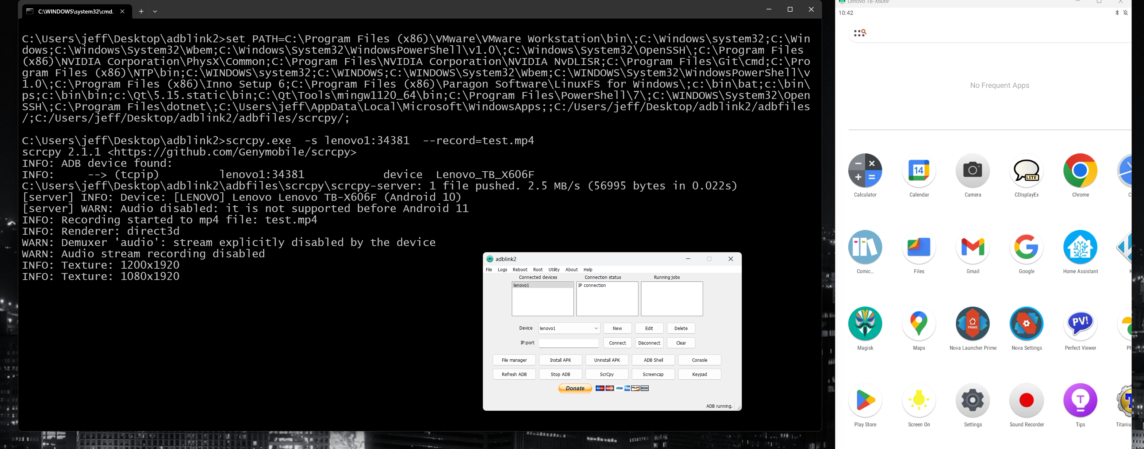The width and height of the screenshot is (1144, 449).
Task: Open the Android Settings app
Action: tap(972, 400)
